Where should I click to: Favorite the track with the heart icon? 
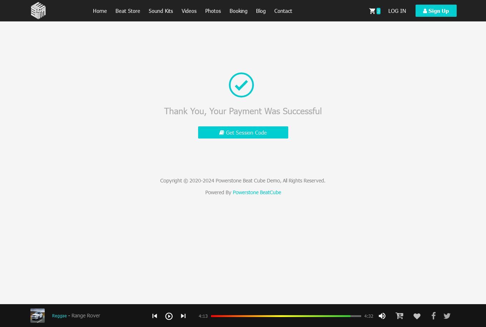coord(417,316)
